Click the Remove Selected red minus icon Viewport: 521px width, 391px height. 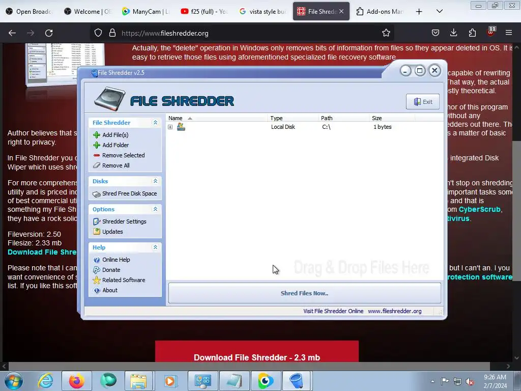point(97,155)
